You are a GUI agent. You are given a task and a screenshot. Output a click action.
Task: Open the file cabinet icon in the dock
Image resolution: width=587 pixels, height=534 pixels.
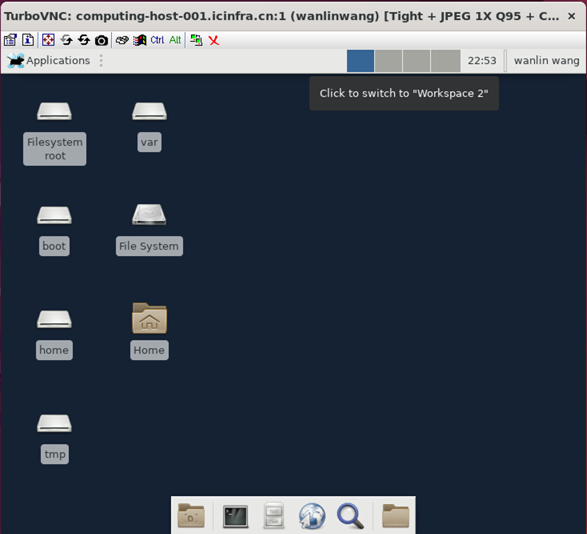274,516
